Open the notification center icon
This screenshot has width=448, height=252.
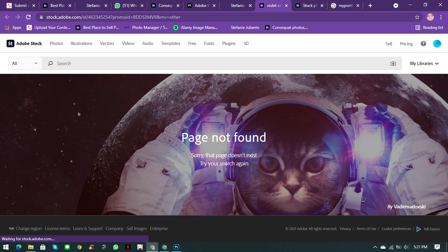coord(437,247)
